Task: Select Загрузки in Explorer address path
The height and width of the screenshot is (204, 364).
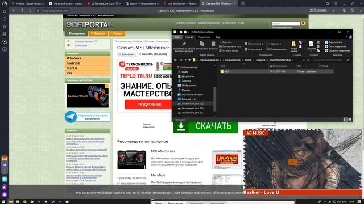Action: (x=260, y=60)
